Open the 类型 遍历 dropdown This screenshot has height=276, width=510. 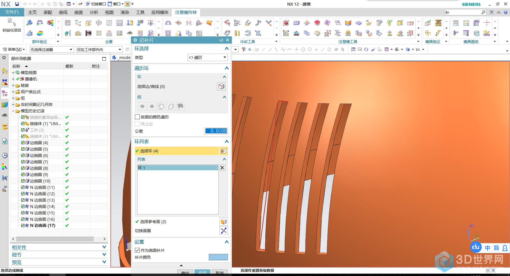click(208, 57)
